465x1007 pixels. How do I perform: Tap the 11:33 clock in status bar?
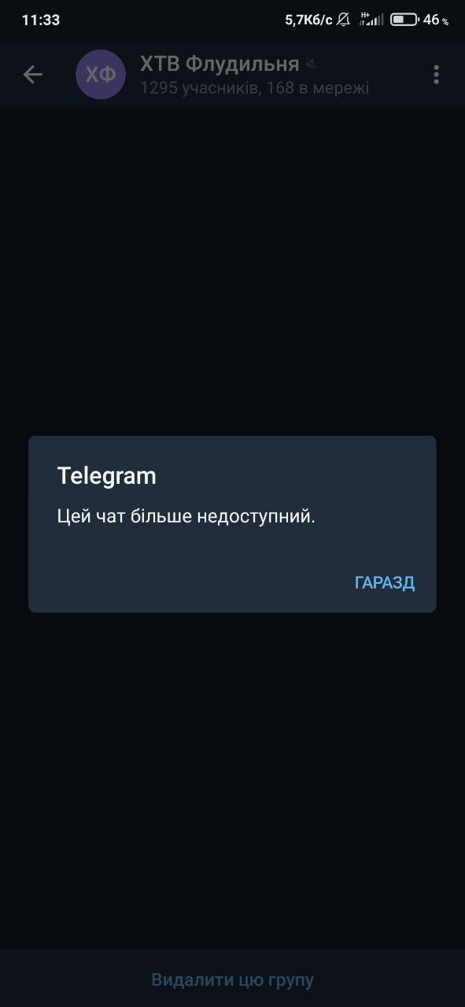[41, 20]
